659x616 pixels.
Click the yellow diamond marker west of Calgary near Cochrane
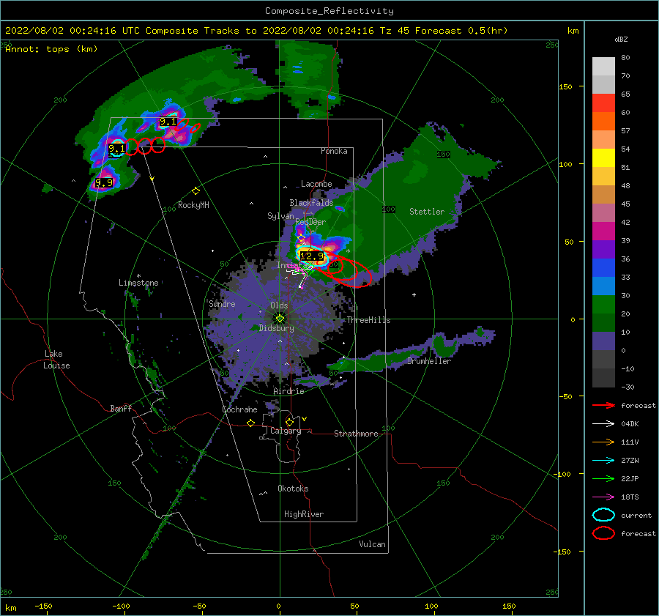(251, 423)
